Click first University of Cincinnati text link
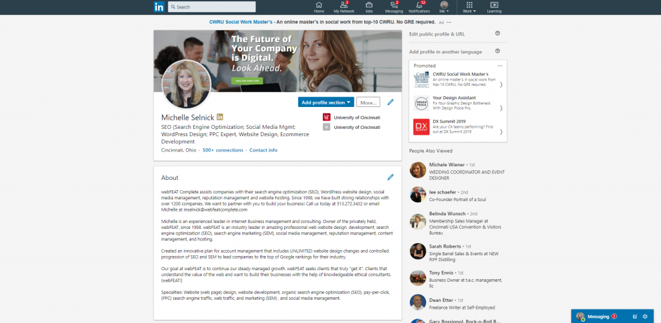This screenshot has height=323, width=661. coord(357,117)
